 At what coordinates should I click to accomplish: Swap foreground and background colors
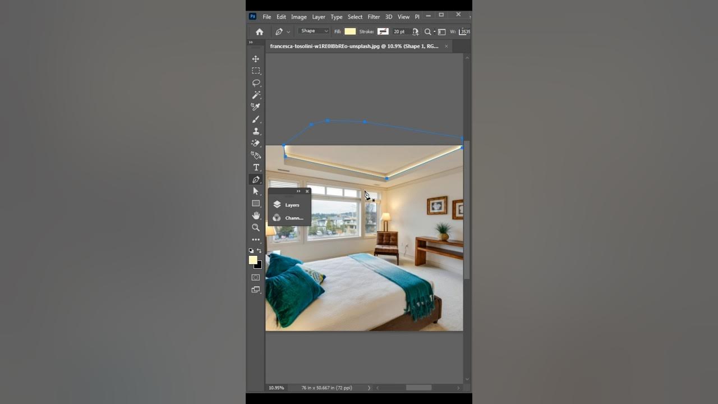(x=259, y=251)
